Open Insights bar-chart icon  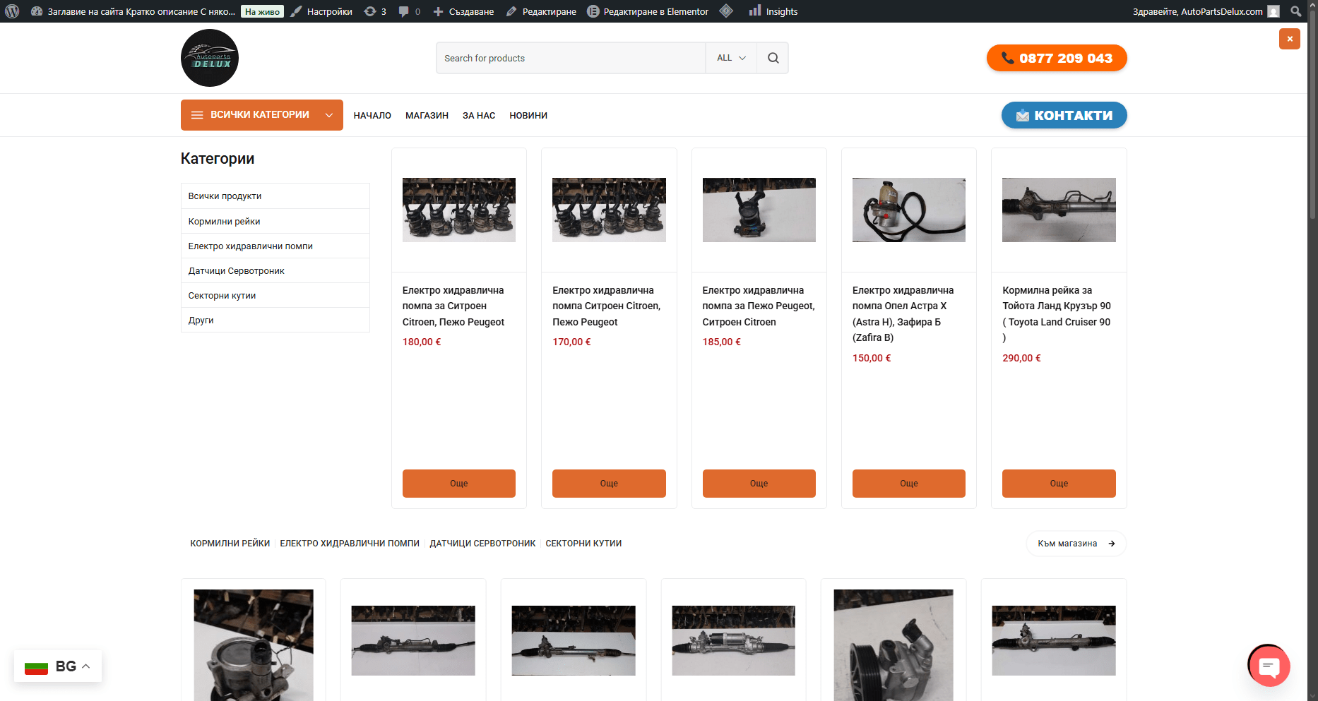tap(755, 11)
